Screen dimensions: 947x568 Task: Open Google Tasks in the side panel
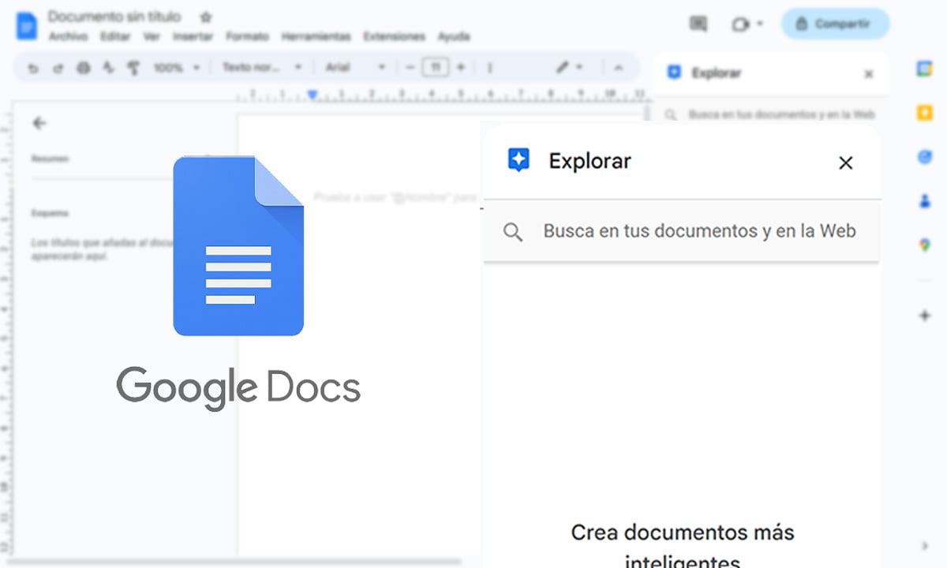925,157
